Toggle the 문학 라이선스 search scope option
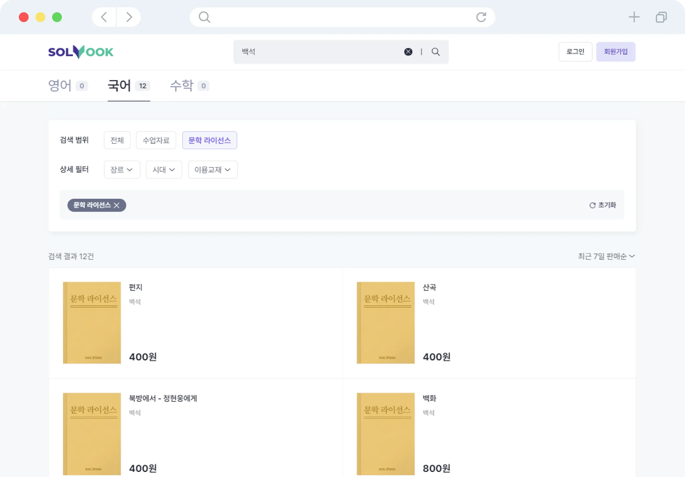This screenshot has height=477, width=685. (x=209, y=140)
